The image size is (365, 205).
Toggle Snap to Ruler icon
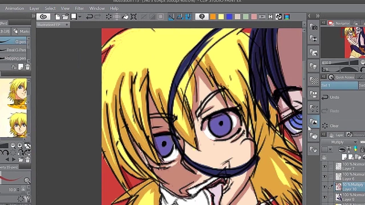tap(171, 17)
